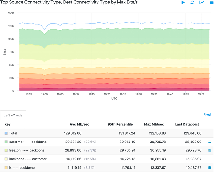This screenshot has height=172, width=214.
Task: Open row menu for free_pni ---- backbone
Action: point(210,150)
